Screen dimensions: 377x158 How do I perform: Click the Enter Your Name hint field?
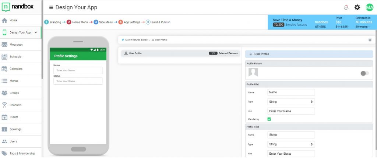click(291, 111)
